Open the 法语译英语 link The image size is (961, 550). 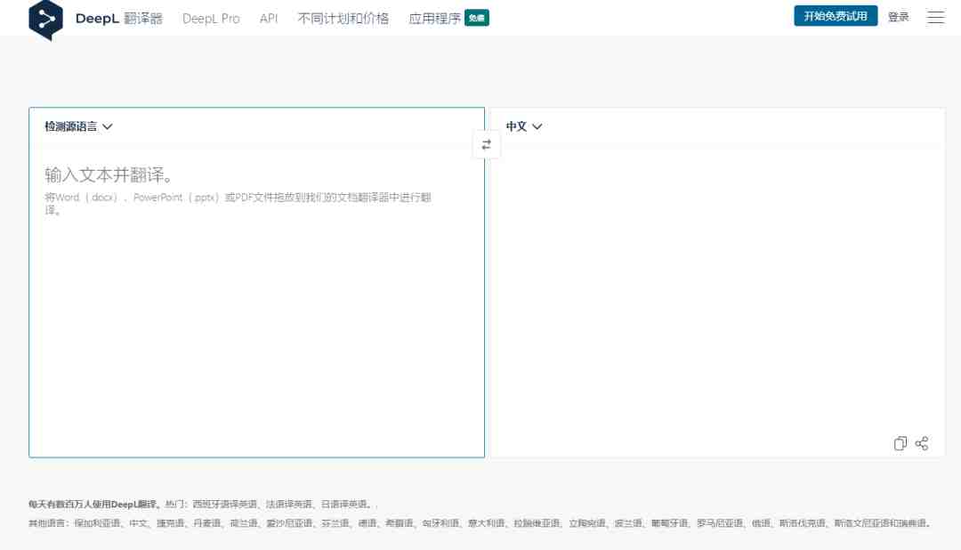pyautogui.click(x=288, y=504)
